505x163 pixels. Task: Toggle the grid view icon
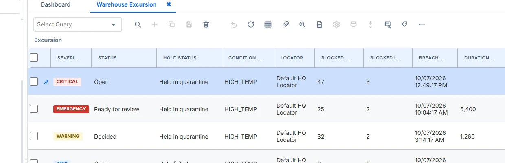point(268,24)
